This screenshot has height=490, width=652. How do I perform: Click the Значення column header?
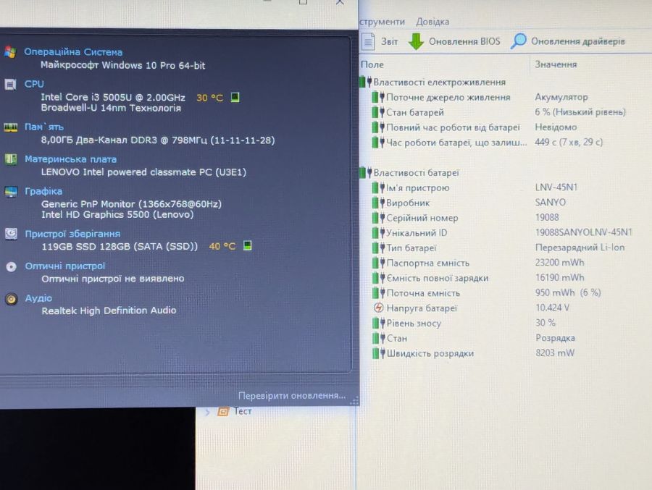pyautogui.click(x=556, y=64)
